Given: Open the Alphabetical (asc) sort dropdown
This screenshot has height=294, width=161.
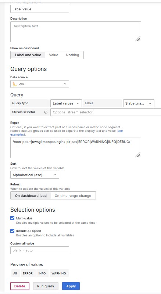Looking at the screenshot, I should point(35,175).
